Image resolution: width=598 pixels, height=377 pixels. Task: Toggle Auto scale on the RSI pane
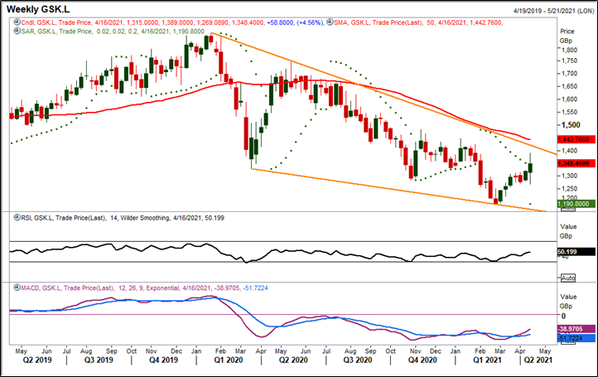pyautogui.click(x=568, y=278)
